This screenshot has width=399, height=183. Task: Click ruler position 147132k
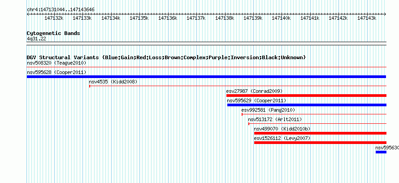pyautogui.click(x=54, y=18)
